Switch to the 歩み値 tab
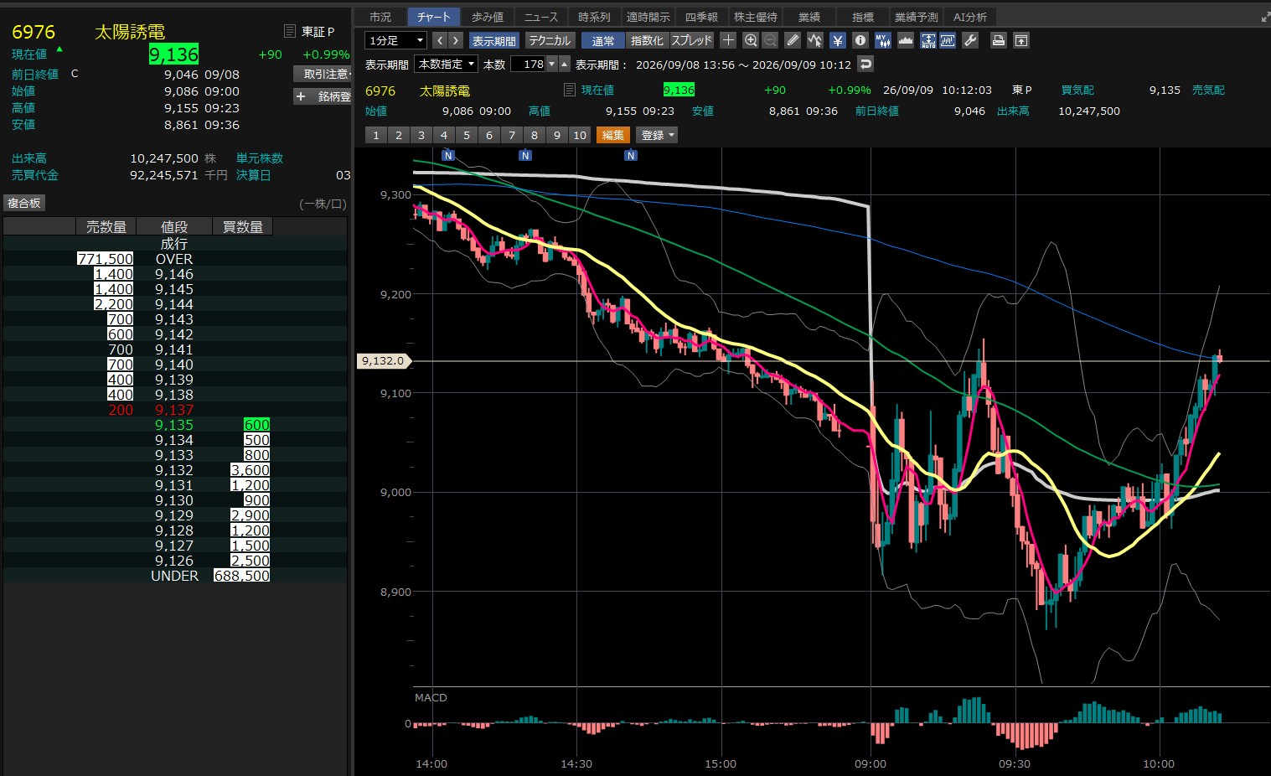1271x776 pixels. (487, 17)
